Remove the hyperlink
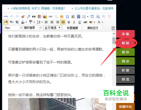 [56, 16]
